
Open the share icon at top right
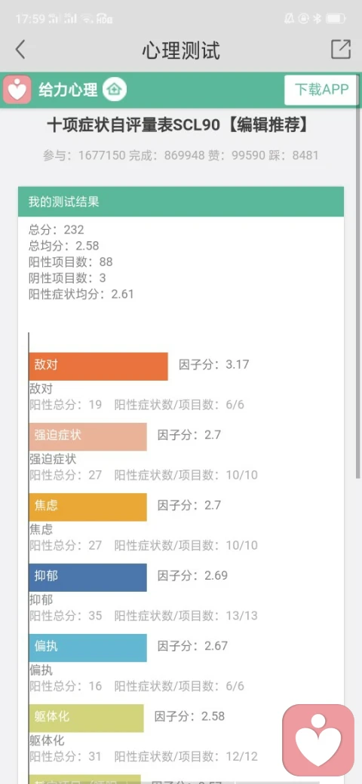[x=341, y=49]
